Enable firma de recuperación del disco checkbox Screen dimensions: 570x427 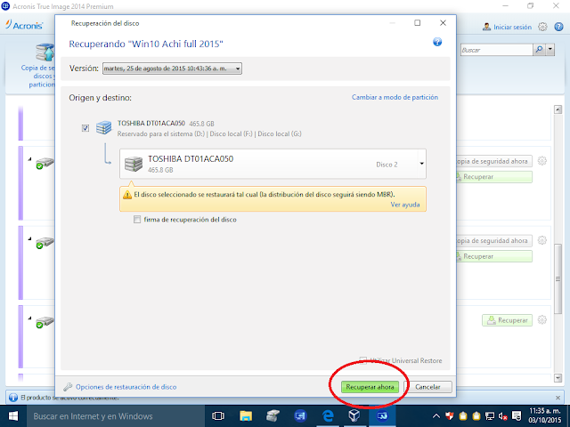click(x=137, y=220)
